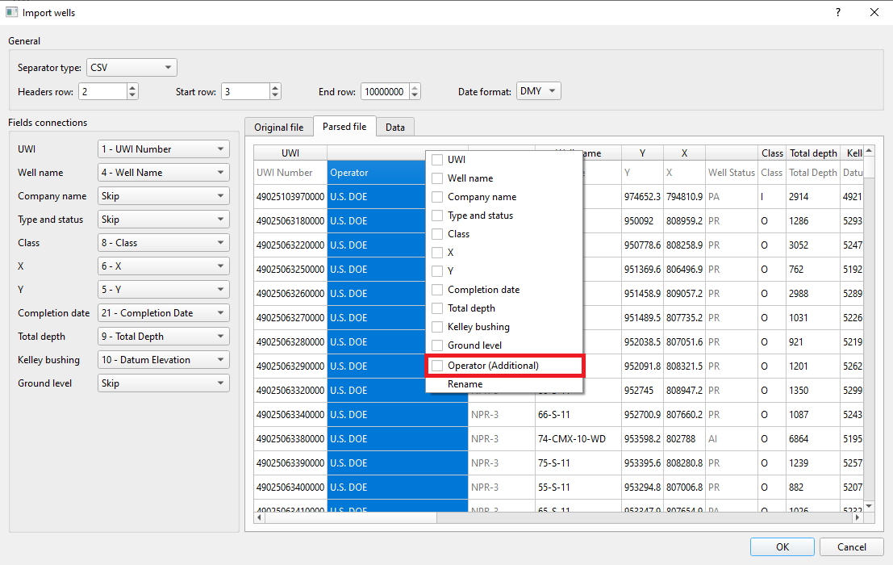The width and height of the screenshot is (893, 565).
Task: Open the Import wells help via question mark icon
Action: (x=837, y=12)
